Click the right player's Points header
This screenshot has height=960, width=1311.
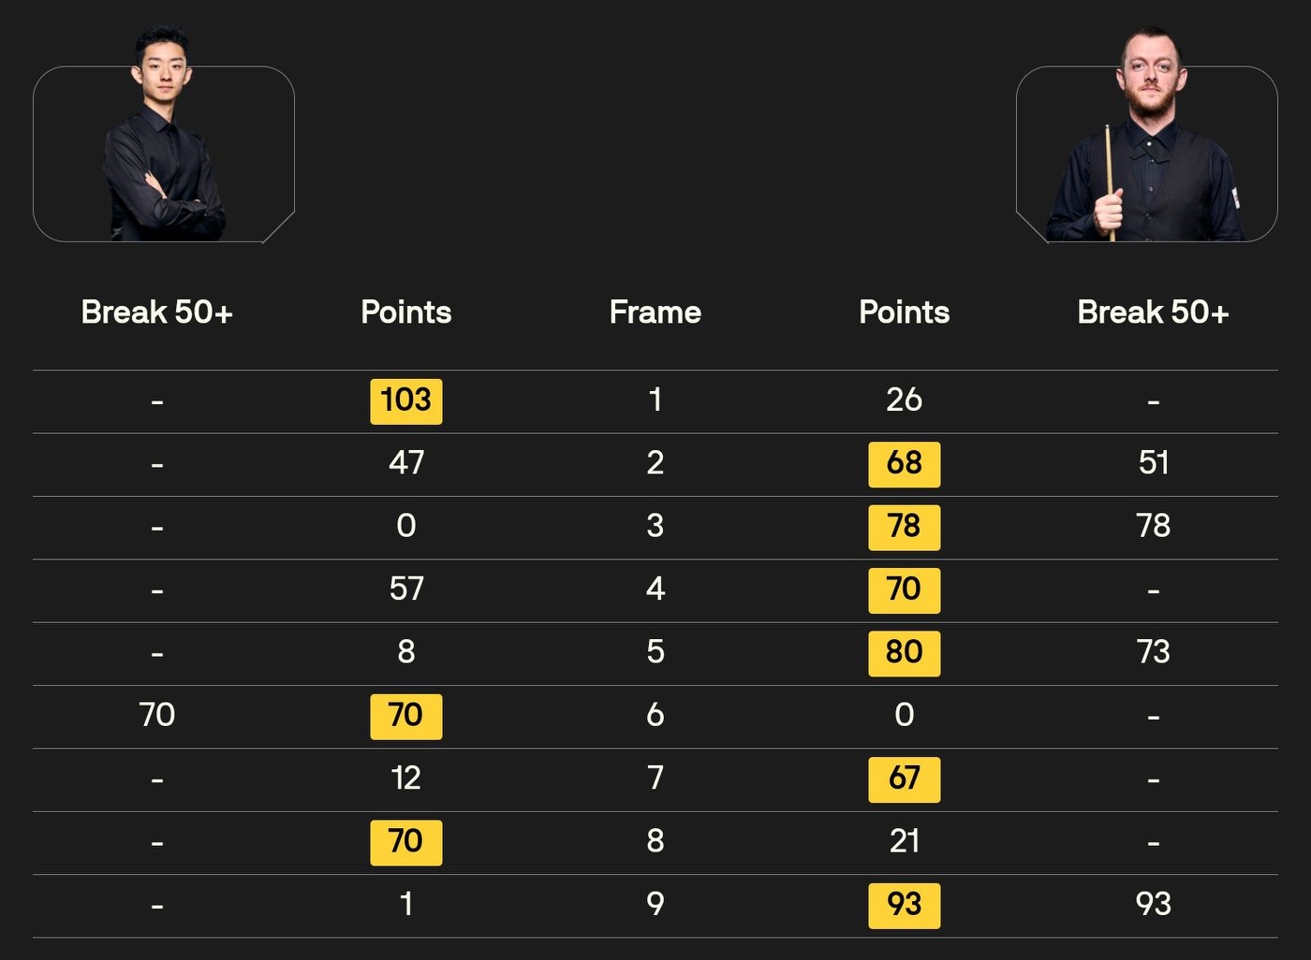click(904, 313)
